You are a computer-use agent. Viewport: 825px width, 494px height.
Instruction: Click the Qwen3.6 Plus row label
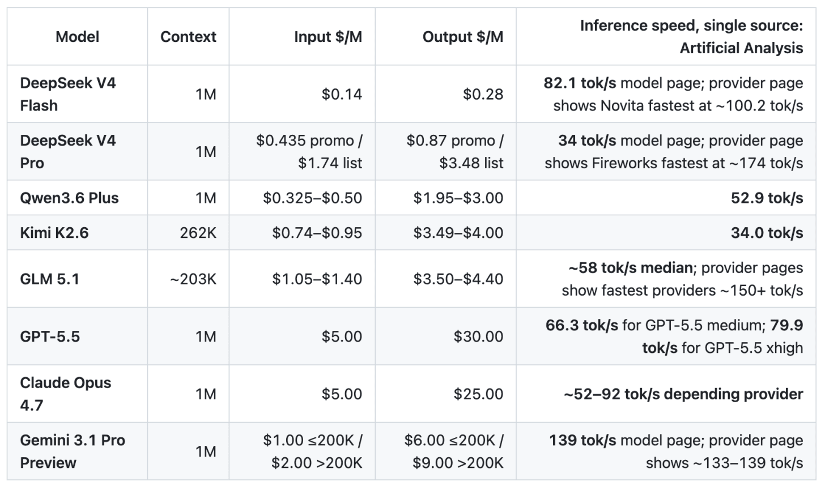tap(69, 198)
